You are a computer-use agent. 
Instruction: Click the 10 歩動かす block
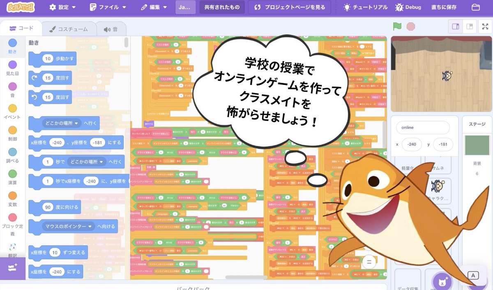point(53,59)
